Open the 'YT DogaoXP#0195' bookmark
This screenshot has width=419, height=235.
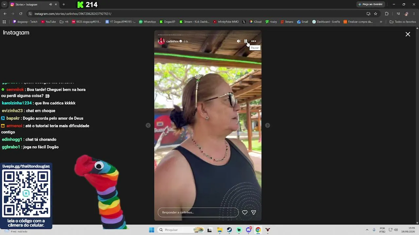(x=120, y=22)
